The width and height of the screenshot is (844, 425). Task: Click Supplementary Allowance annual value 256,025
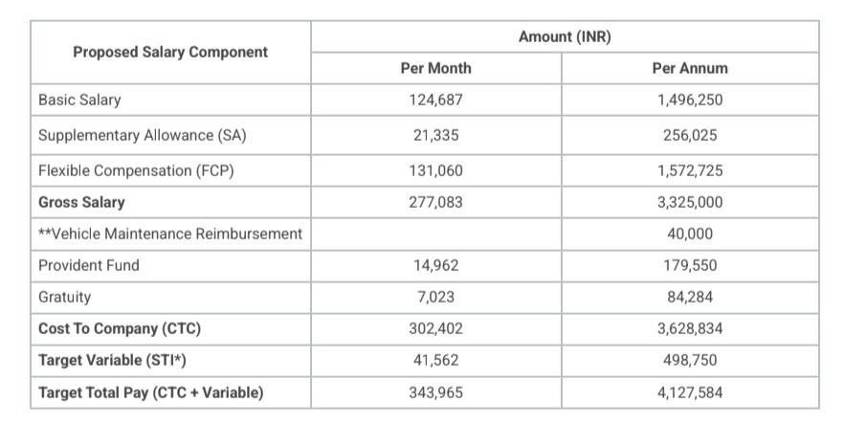point(690,135)
